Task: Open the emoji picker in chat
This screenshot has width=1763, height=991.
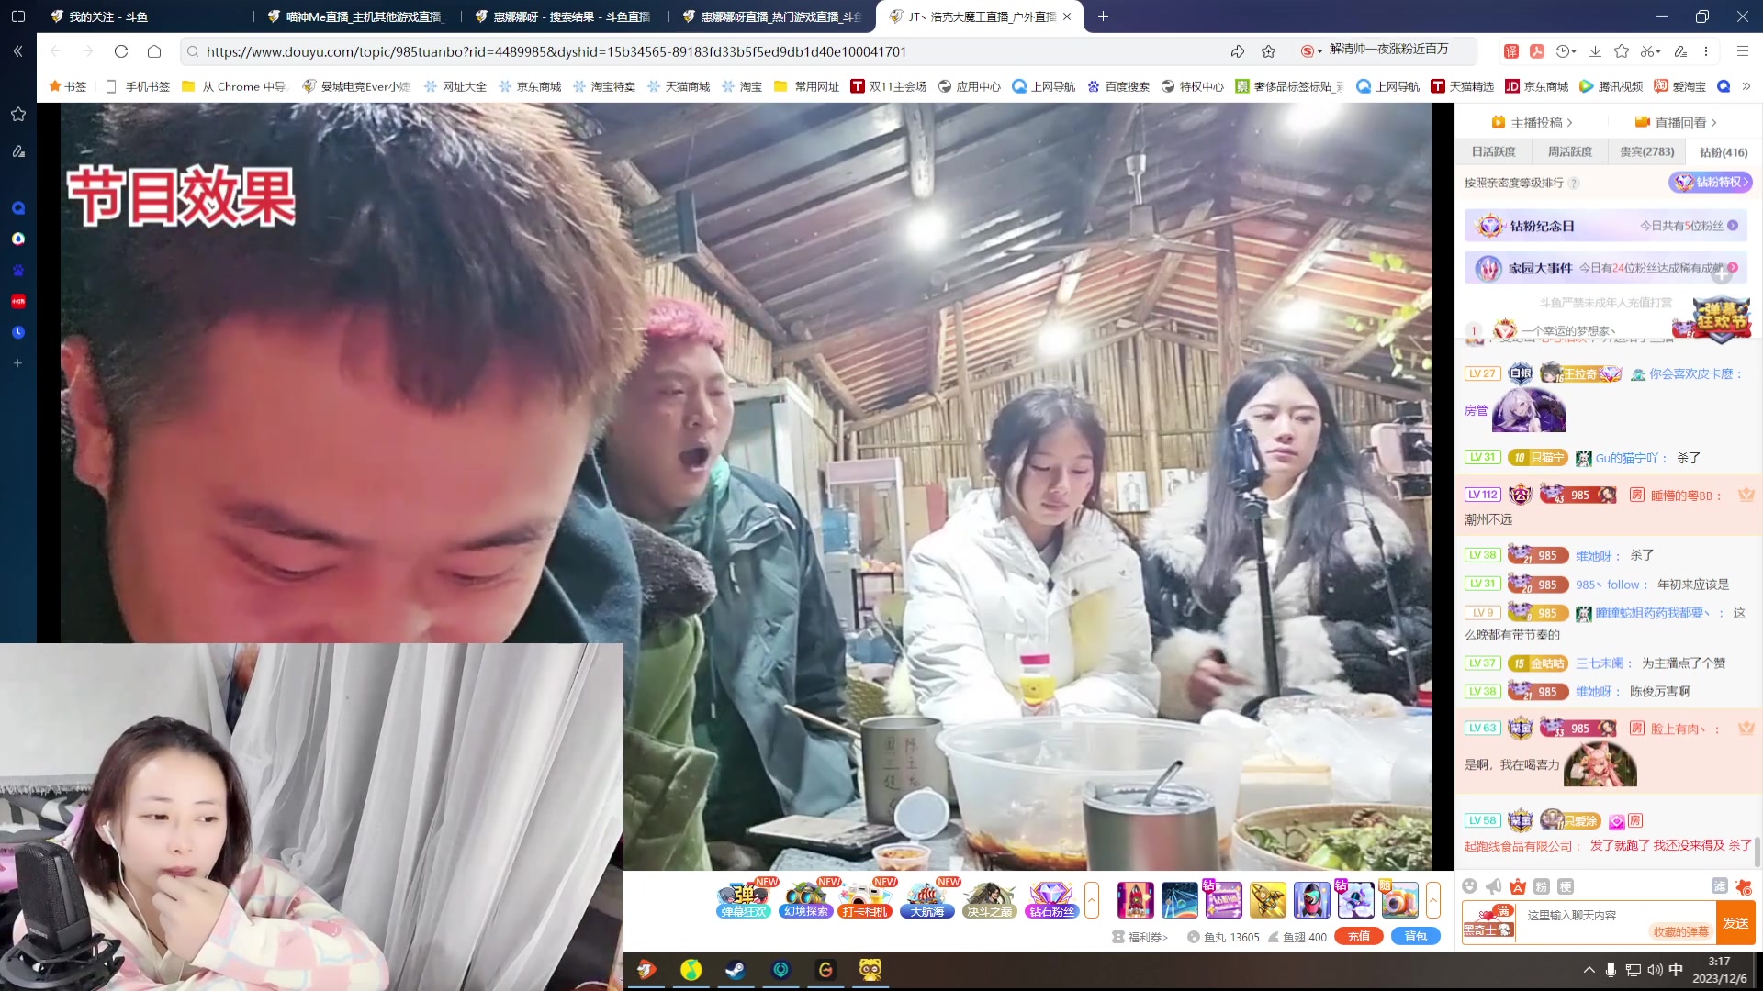Action: [1469, 886]
